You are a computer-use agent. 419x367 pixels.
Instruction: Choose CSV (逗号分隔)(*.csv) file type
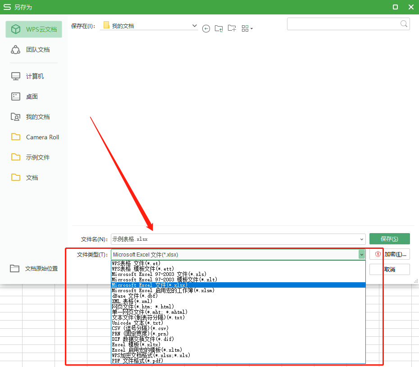pos(140,328)
